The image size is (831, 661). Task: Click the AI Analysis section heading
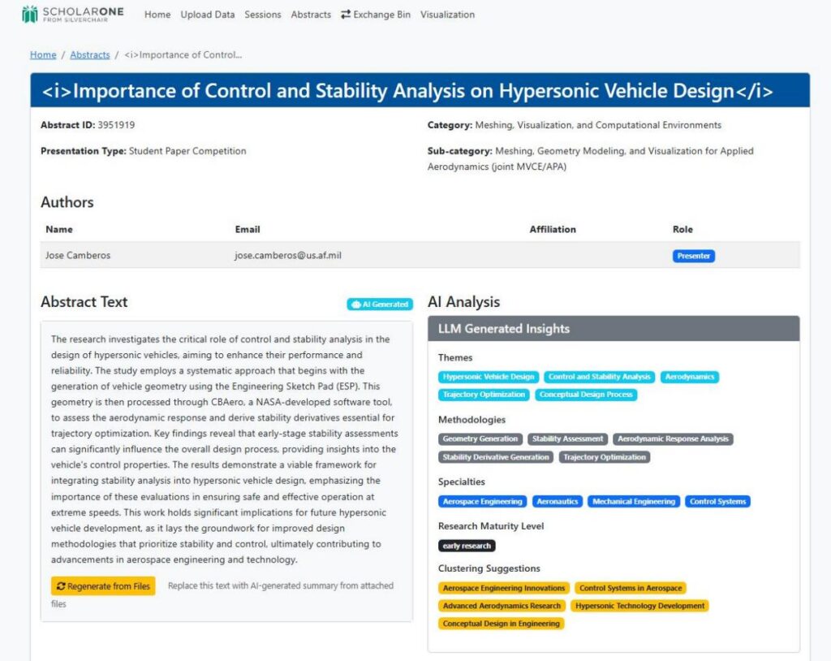tap(463, 302)
